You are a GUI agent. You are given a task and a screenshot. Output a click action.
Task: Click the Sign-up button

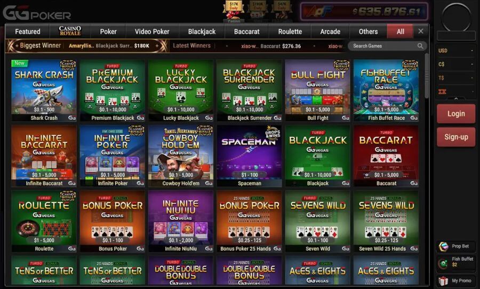(x=456, y=137)
